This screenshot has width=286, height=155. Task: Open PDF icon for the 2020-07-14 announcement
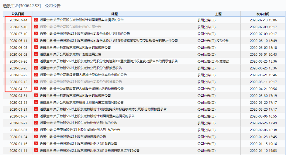pos(36,20)
